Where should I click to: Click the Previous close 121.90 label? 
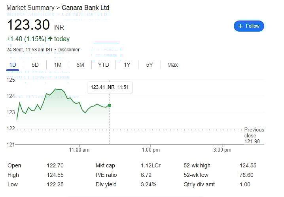[254, 135]
